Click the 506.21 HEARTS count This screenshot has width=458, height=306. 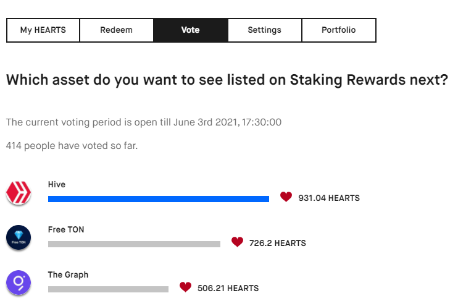(228, 288)
